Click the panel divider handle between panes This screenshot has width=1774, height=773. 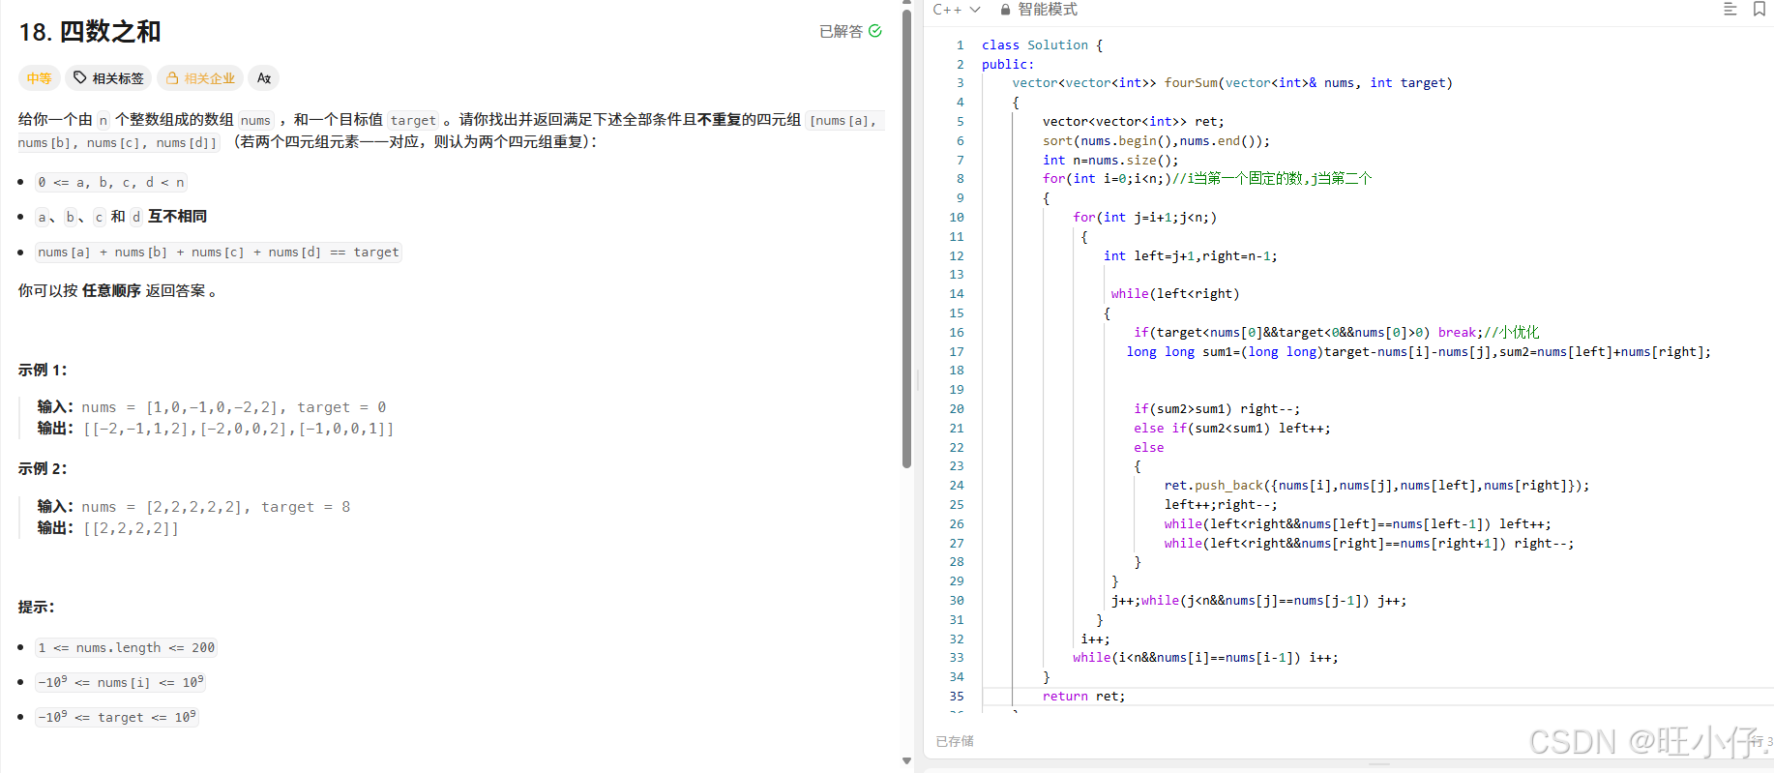[x=918, y=379]
